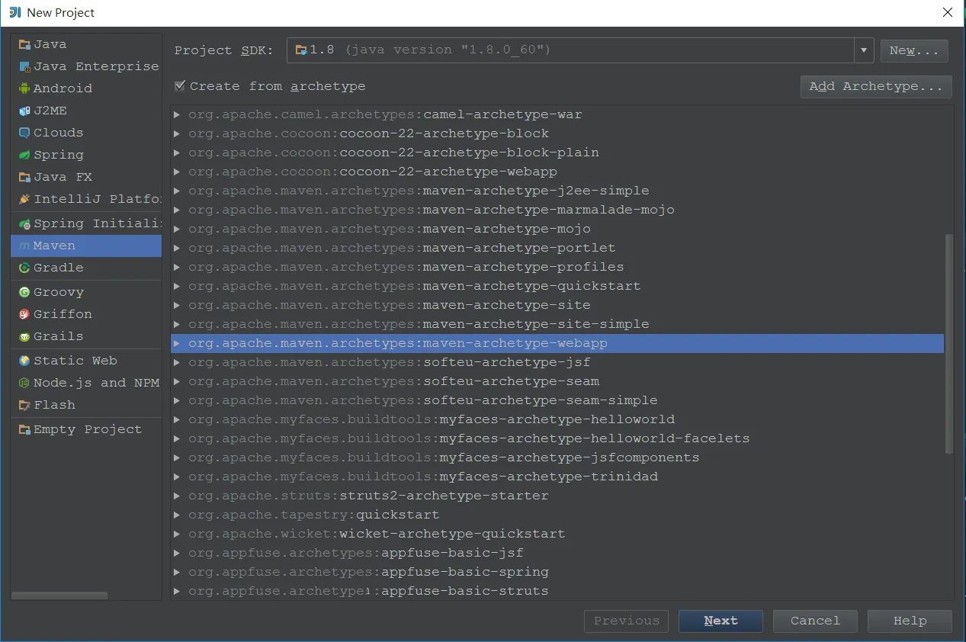966x642 pixels.
Task: Click the New... SDK button
Action: [x=914, y=50]
